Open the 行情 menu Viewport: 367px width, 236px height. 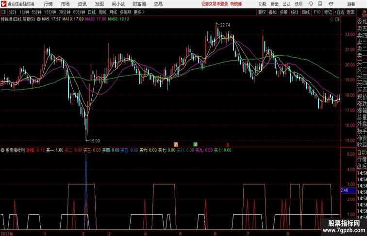pos(48,4)
